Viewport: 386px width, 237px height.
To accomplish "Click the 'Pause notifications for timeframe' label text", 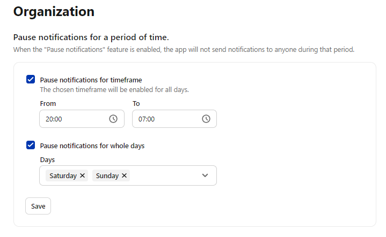I will click(x=91, y=80).
